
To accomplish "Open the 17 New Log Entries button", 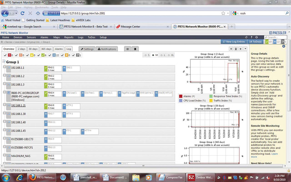I will [234, 42].
